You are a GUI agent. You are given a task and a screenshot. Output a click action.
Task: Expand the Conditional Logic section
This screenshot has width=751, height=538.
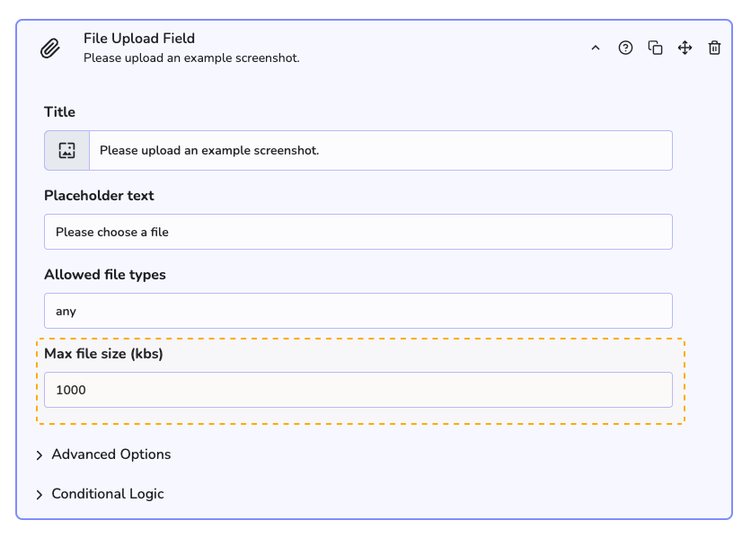pyautogui.click(x=107, y=494)
